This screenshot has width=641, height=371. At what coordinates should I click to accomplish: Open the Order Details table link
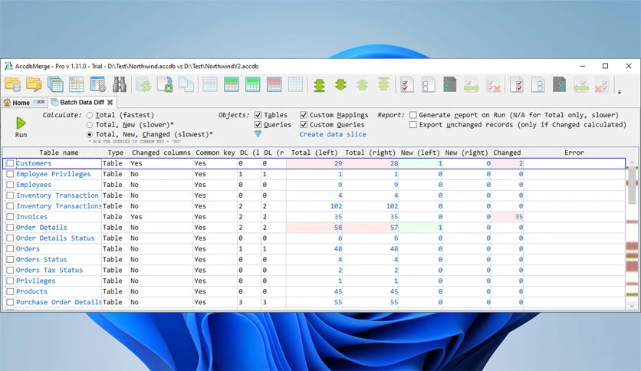tap(41, 228)
